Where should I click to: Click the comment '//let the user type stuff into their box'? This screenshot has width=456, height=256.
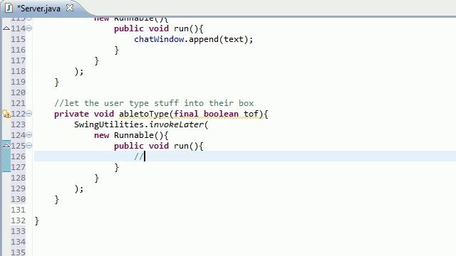154,103
